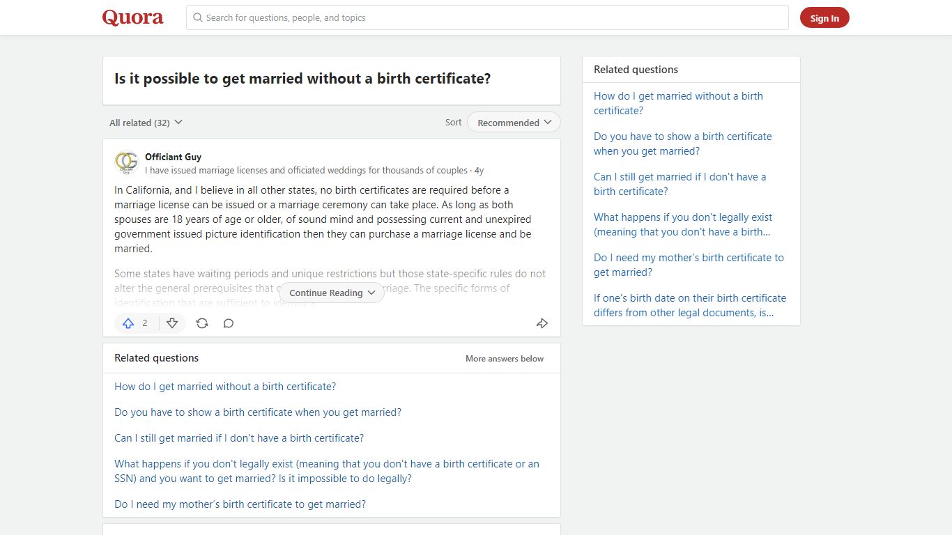The width and height of the screenshot is (952, 535).
Task: Upvote Officiant Guy's answer
Action: (136, 323)
